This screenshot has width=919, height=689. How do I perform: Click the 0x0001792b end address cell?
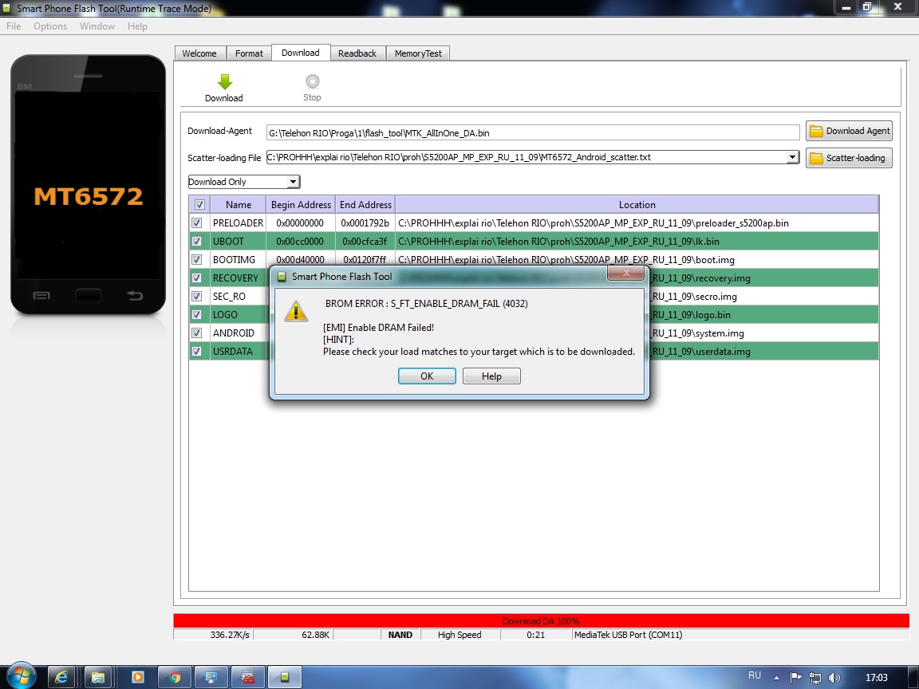(365, 223)
